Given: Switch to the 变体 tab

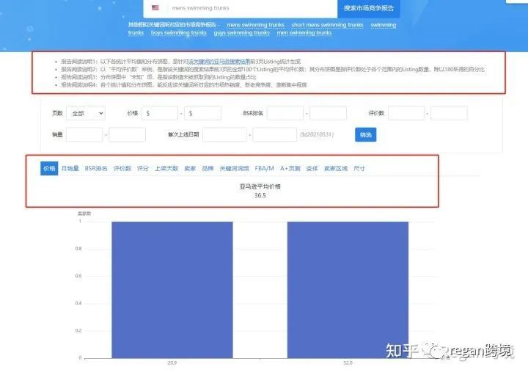Looking at the screenshot, I should click(x=312, y=169).
